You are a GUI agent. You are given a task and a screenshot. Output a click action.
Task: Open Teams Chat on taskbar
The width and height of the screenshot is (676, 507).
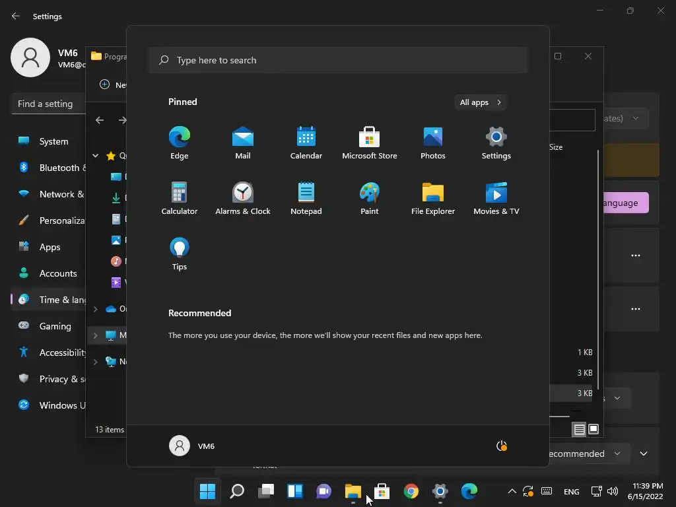323,491
